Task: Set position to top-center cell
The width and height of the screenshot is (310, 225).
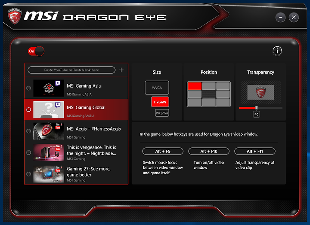Action: coord(209,86)
